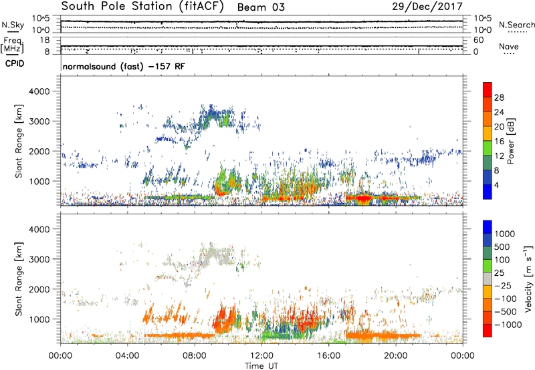
Task: Select the '3000' tick of power panel
Action: pos(39,122)
